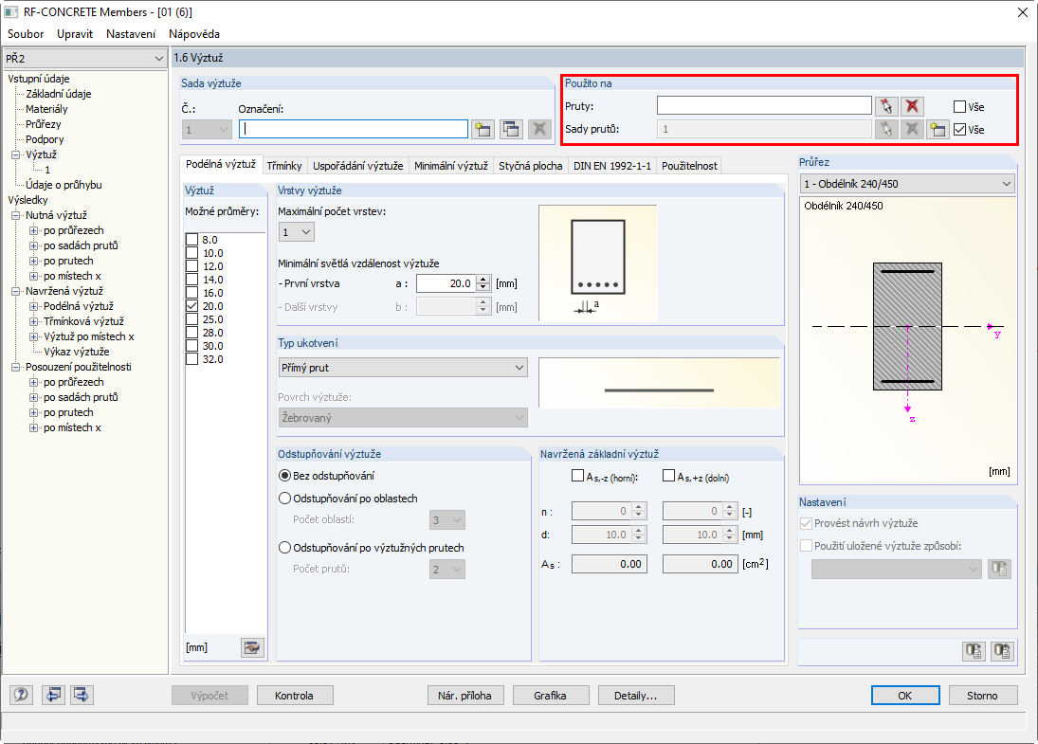Pick members graphically icon beside Pruty field

pyautogui.click(x=886, y=106)
